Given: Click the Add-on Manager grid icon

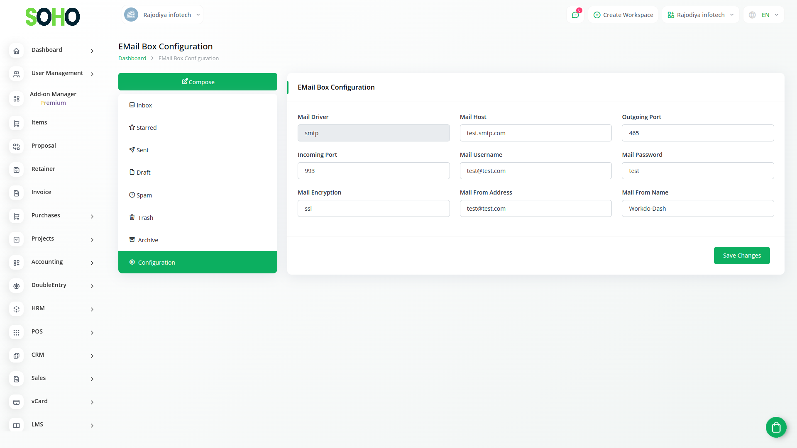Looking at the screenshot, I should [16, 98].
